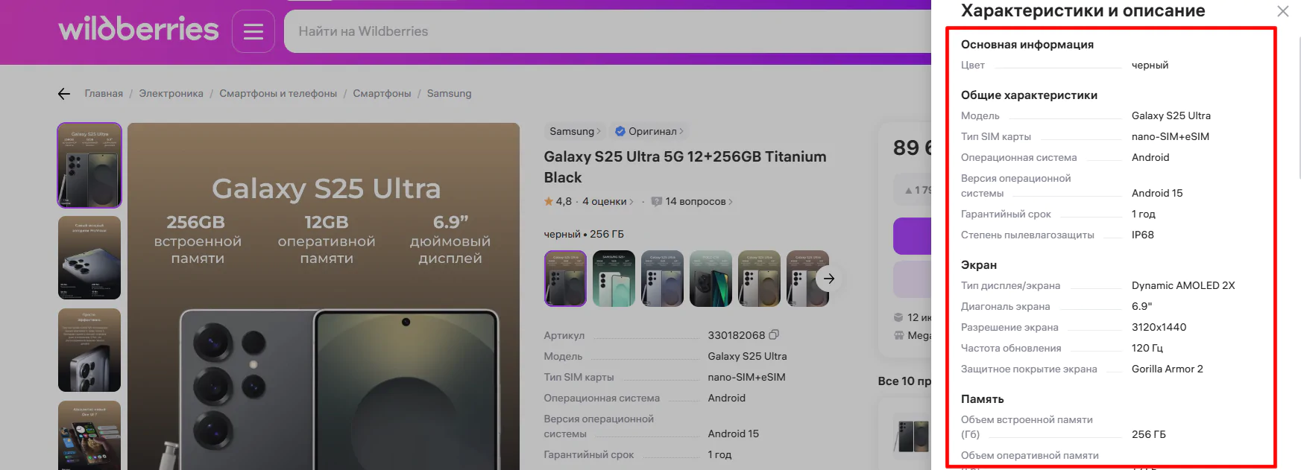Open the '14 вопросов' questions link
1301x470 pixels.
[699, 201]
